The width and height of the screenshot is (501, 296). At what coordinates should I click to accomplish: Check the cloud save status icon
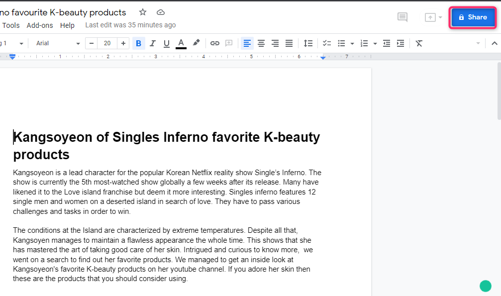pos(160,12)
